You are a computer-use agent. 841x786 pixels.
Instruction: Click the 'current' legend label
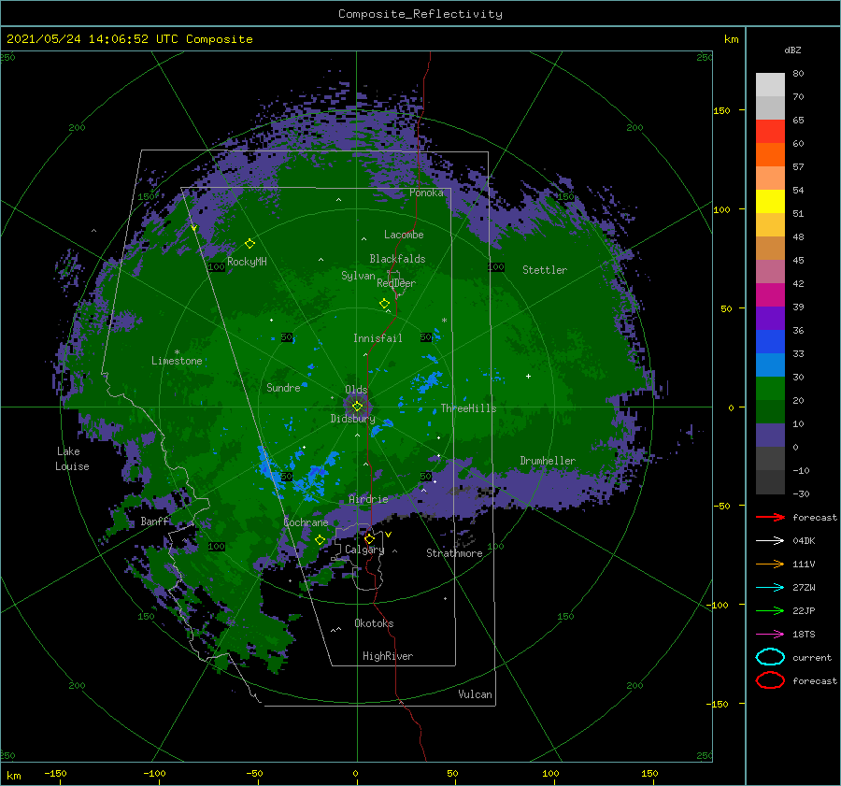pos(812,658)
